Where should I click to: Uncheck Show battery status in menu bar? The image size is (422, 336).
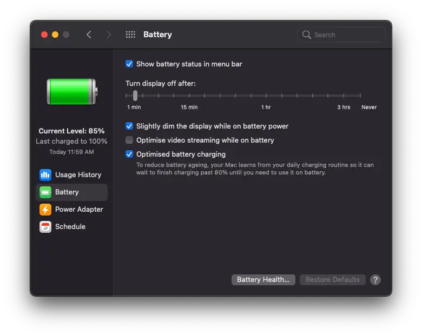coord(129,64)
